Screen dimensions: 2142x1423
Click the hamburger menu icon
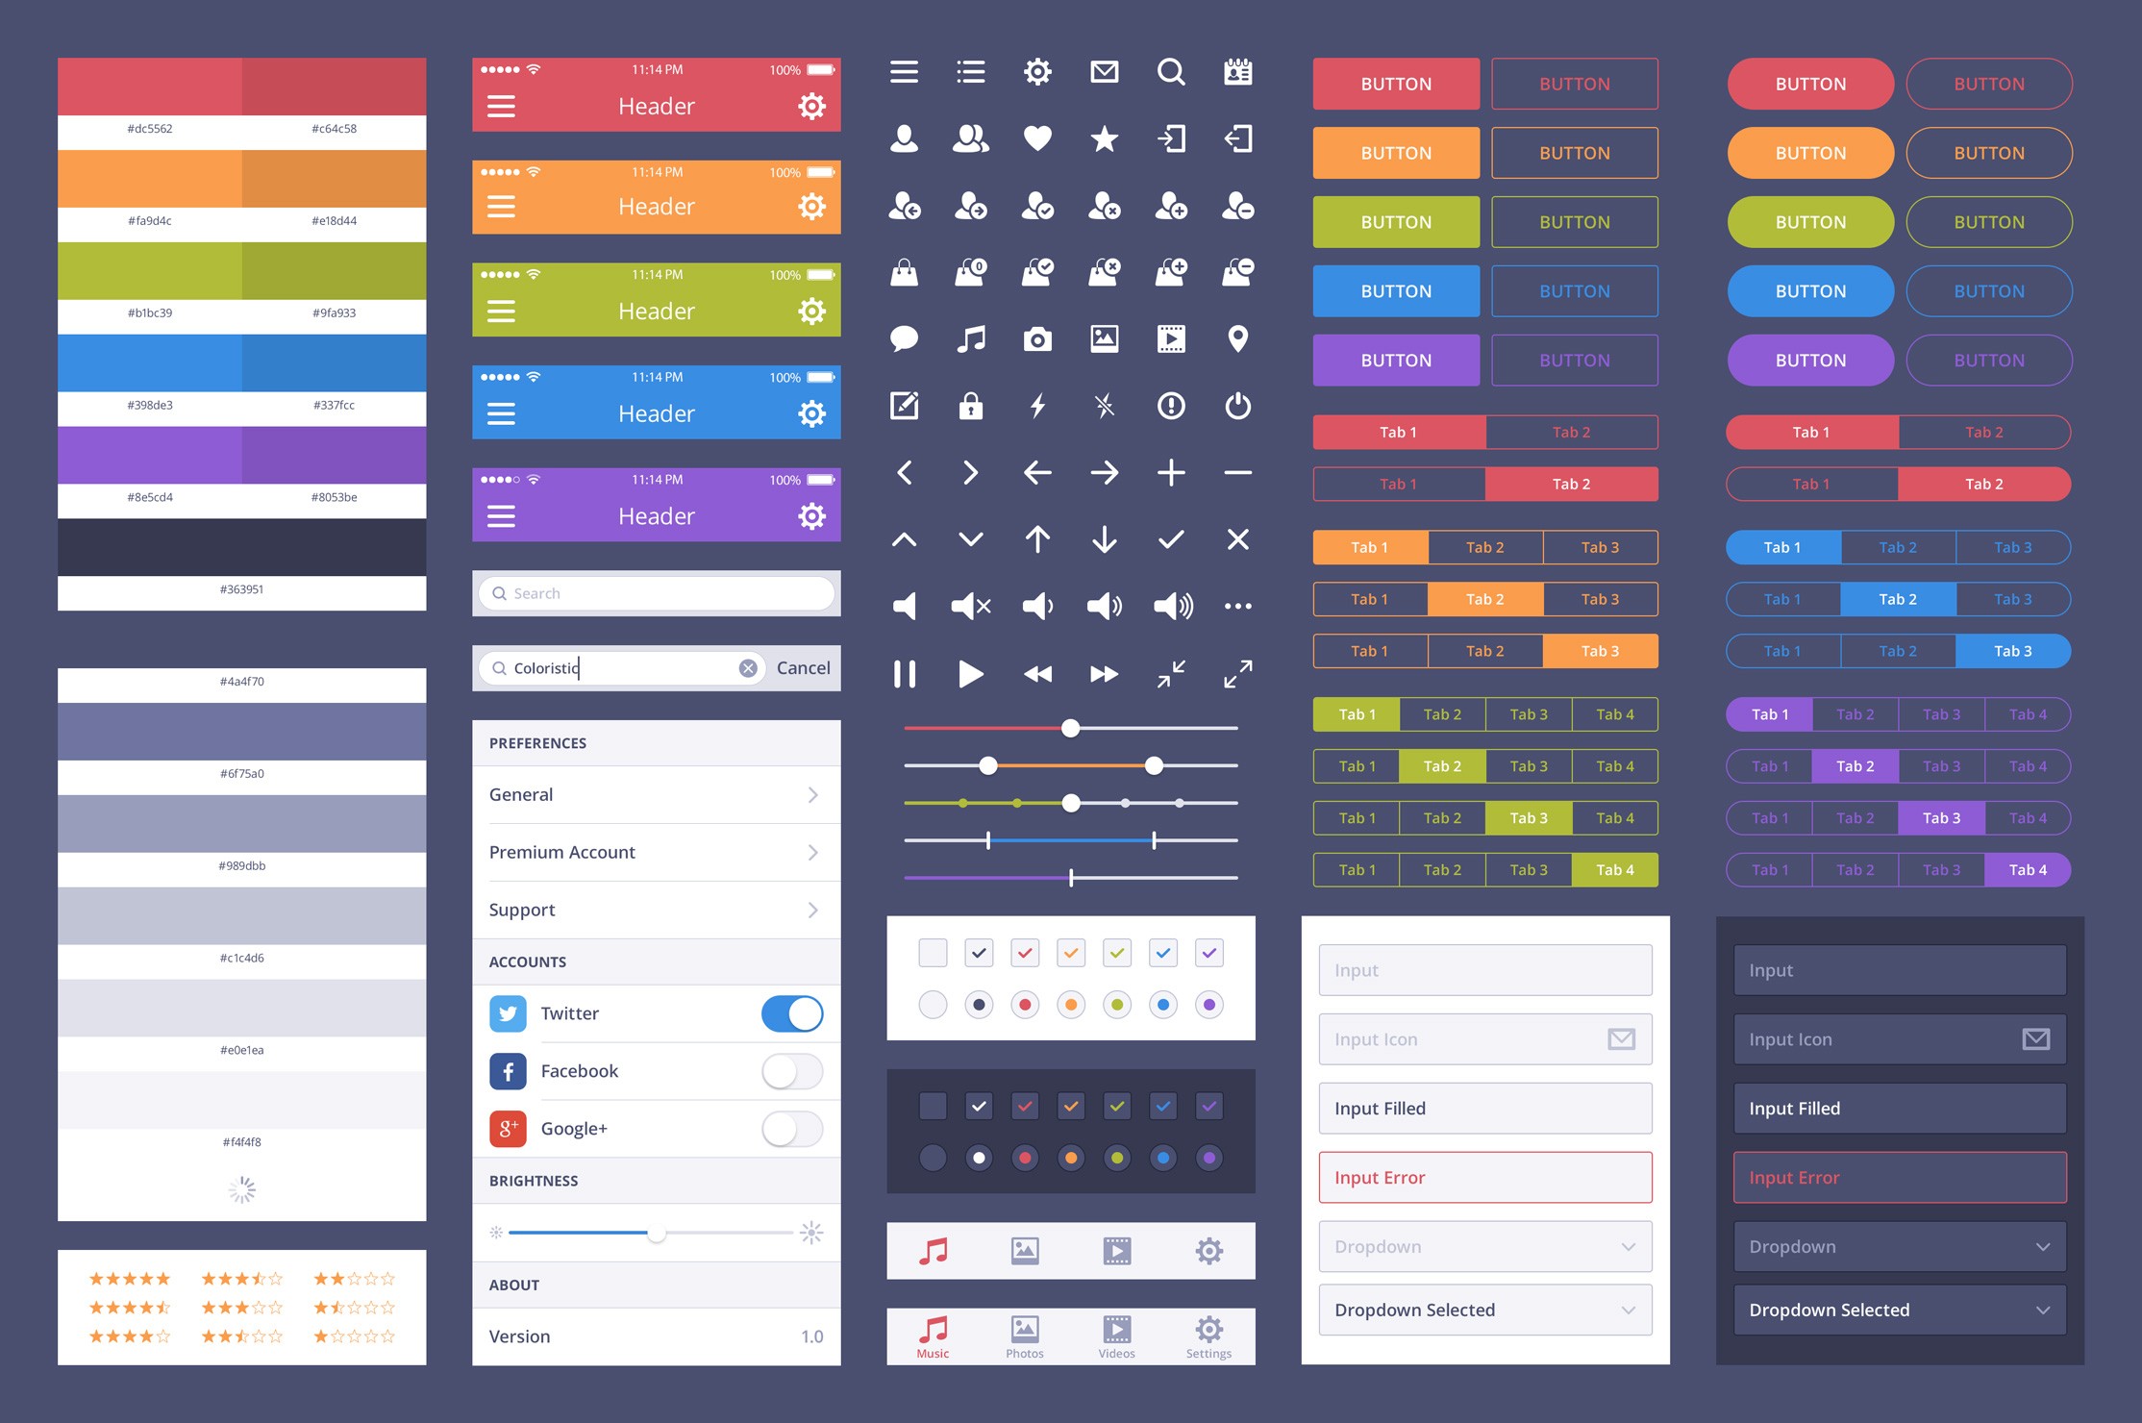point(909,73)
